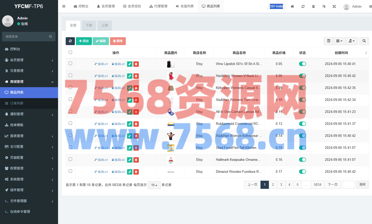This screenshot has width=372, height=224.
Task: Click the trash icon in top navbar
Action: (313, 6)
